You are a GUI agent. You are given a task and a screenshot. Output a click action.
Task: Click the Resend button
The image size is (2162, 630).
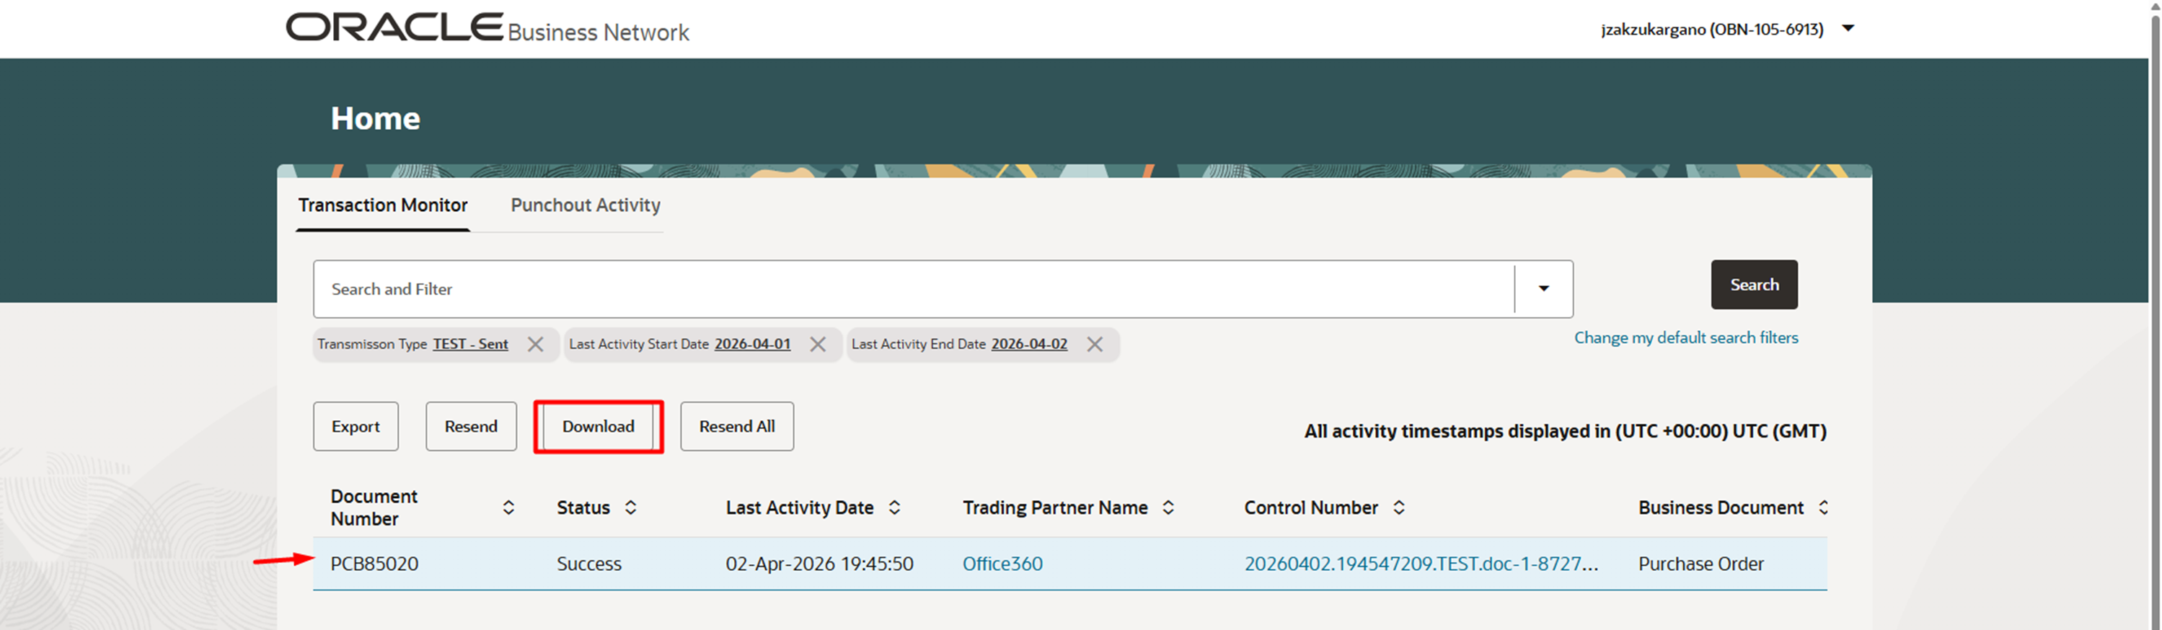coord(471,426)
